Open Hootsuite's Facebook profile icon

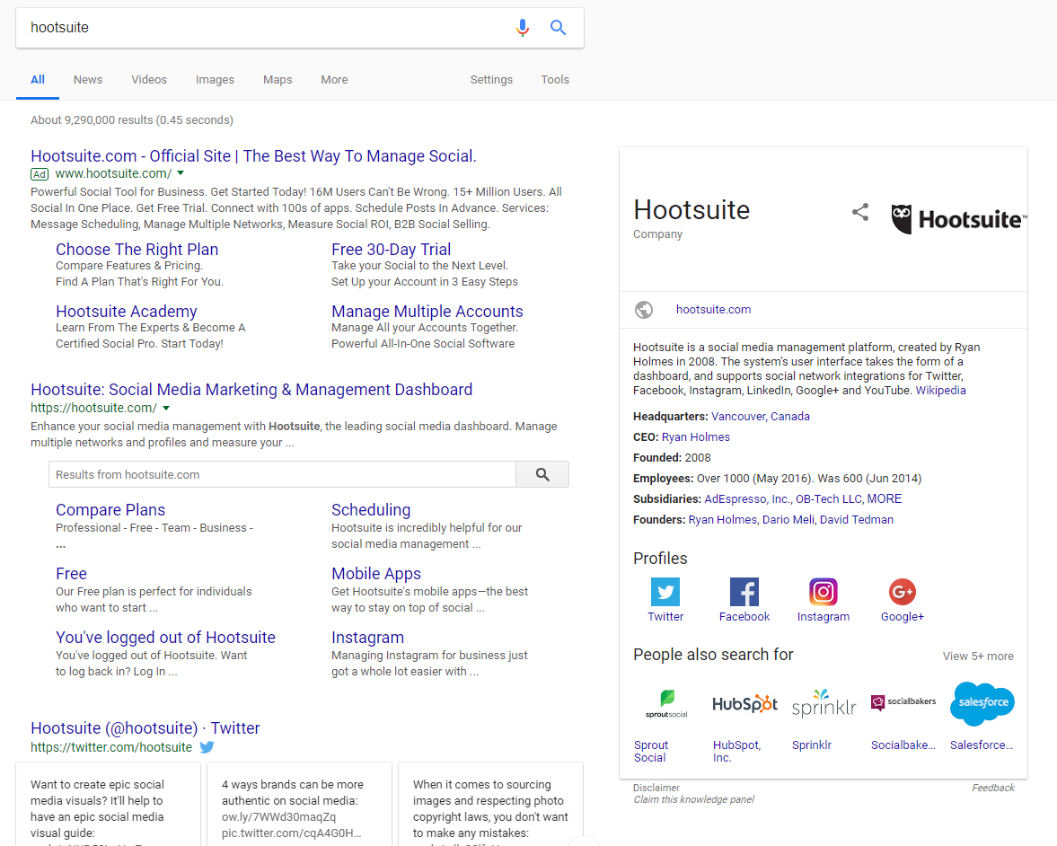pos(744,592)
